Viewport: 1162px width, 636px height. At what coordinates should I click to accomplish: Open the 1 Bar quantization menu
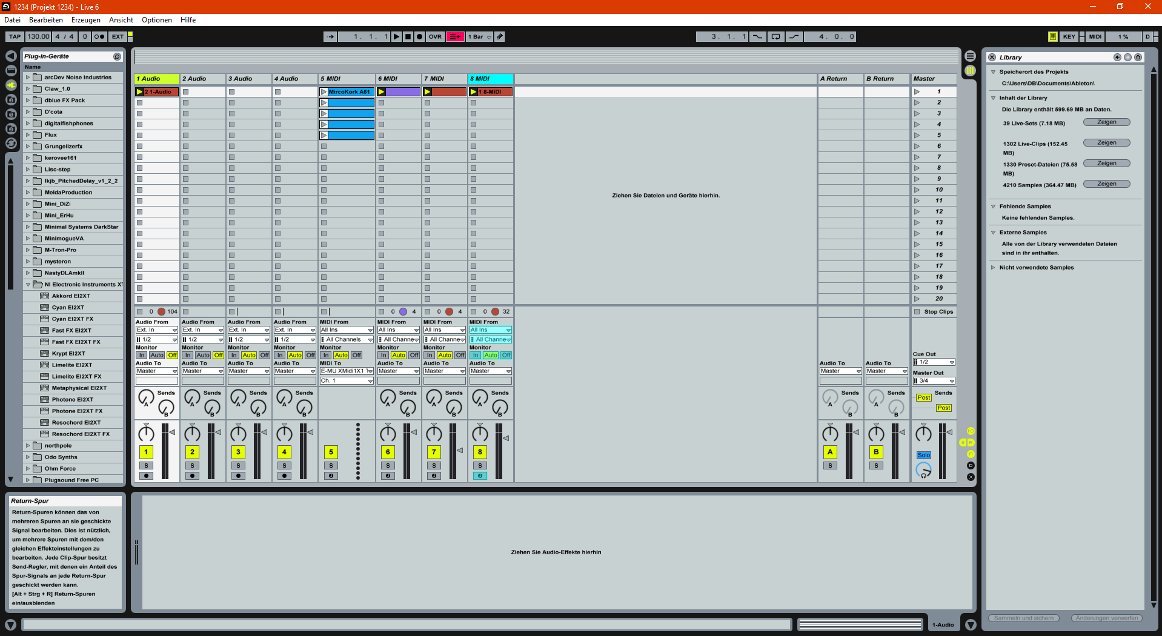(479, 36)
